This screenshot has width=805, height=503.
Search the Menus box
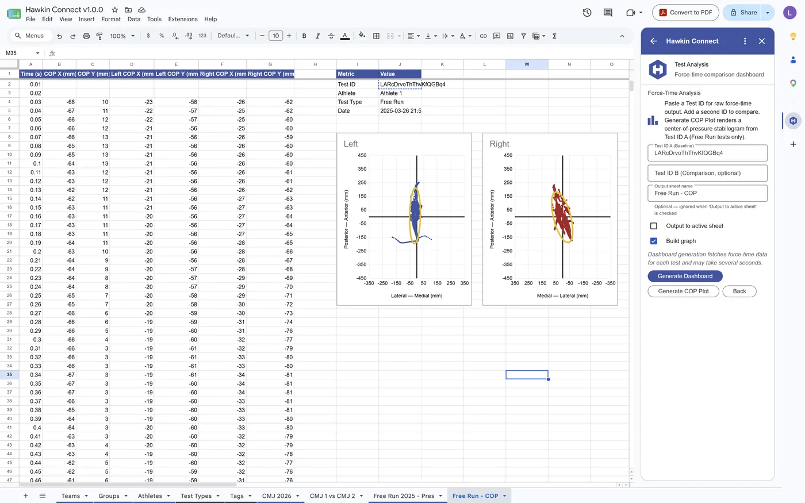[30, 36]
